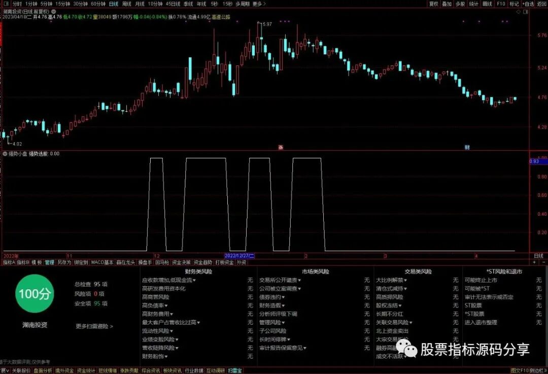Click the 多股 toolbar button
This screenshot has width=548, height=374.
click(x=460, y=4)
